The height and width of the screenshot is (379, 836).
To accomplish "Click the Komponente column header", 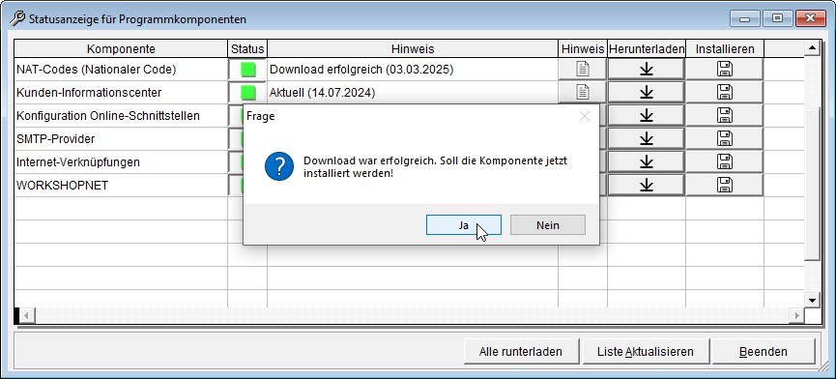I will point(121,49).
